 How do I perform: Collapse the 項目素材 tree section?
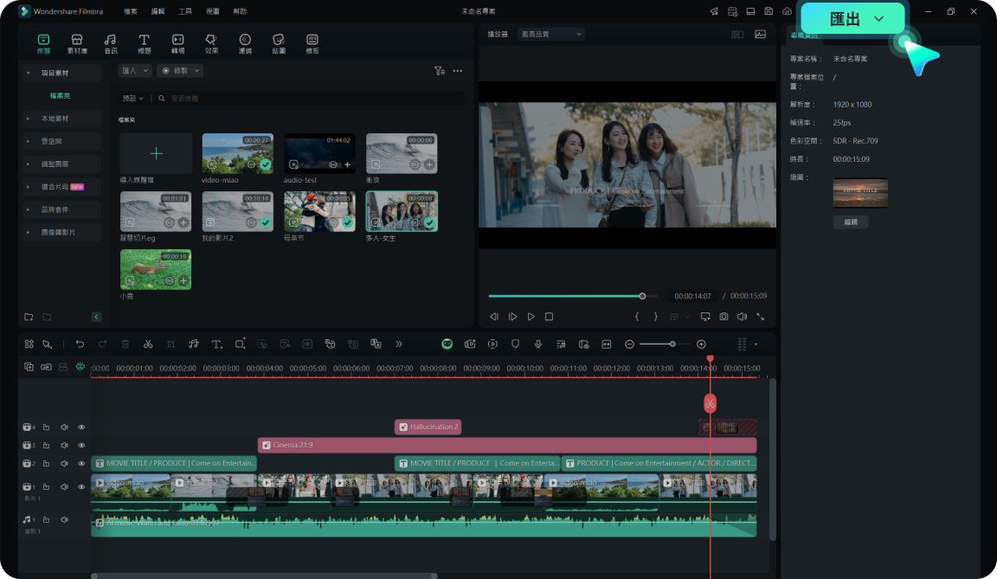28,73
